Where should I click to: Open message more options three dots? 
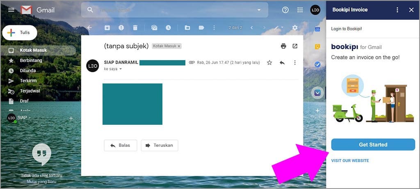coord(295,63)
